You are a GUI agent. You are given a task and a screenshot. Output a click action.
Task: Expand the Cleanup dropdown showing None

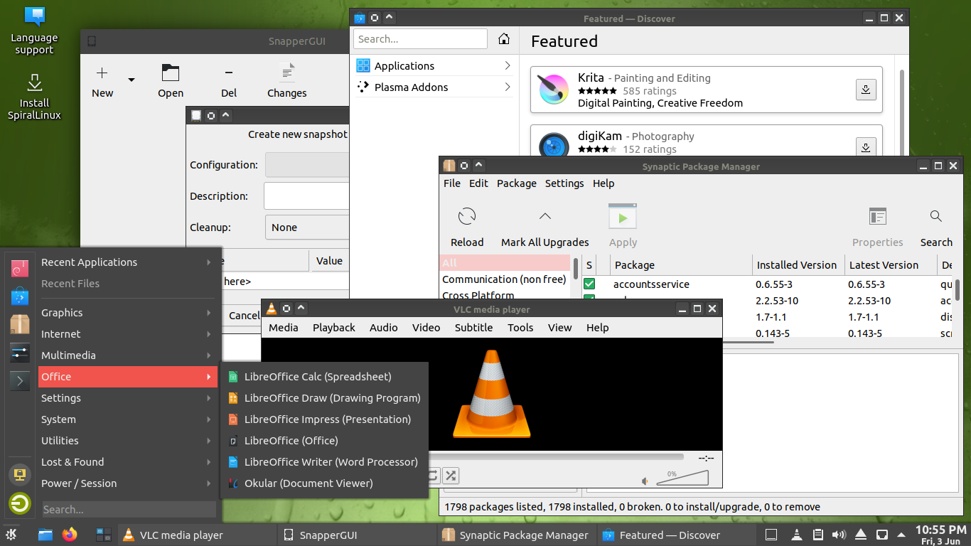tap(307, 227)
